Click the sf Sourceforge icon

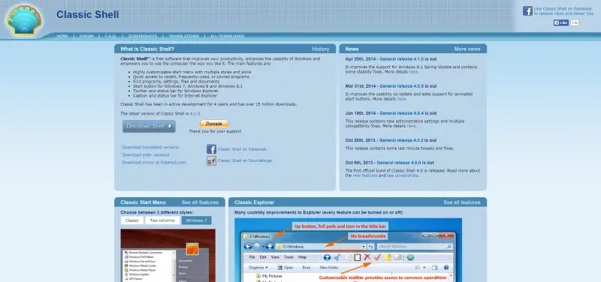click(211, 160)
